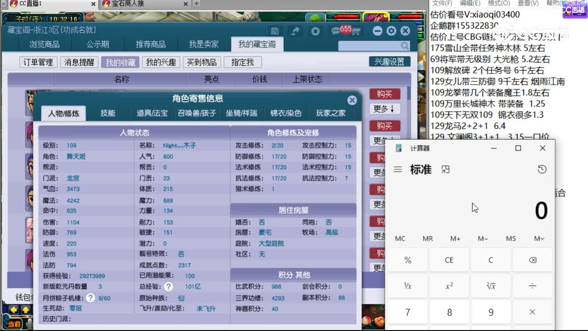The width and height of the screenshot is (588, 331).
Task: Select the 人物/修炼 tab
Action: [x=63, y=114]
